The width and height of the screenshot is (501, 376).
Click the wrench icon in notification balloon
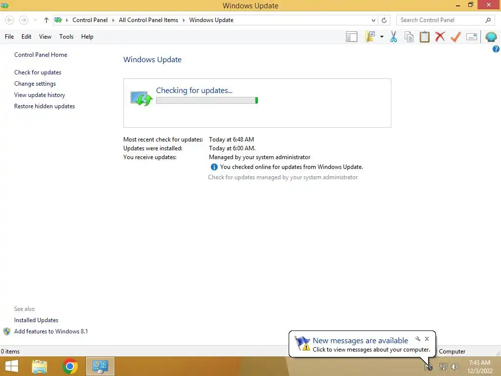(x=418, y=339)
